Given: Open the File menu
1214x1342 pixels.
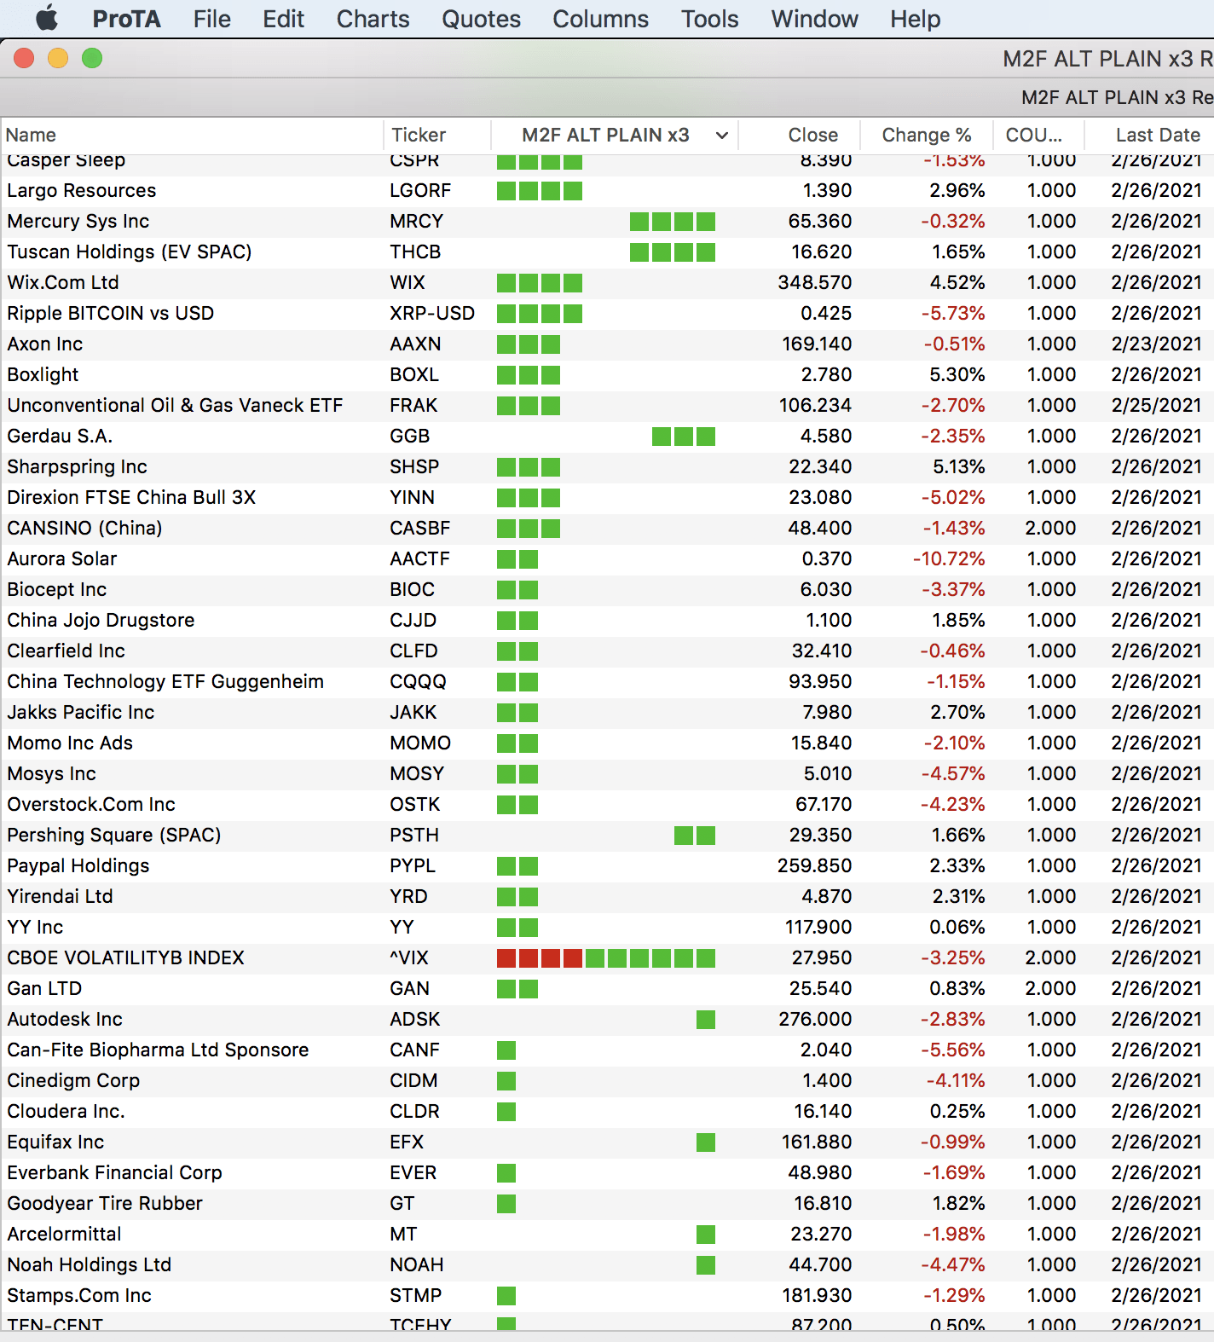Looking at the screenshot, I should click(211, 19).
